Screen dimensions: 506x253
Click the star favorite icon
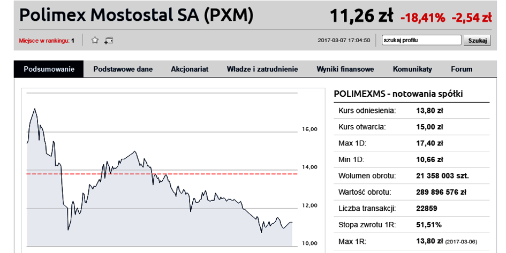(95, 40)
